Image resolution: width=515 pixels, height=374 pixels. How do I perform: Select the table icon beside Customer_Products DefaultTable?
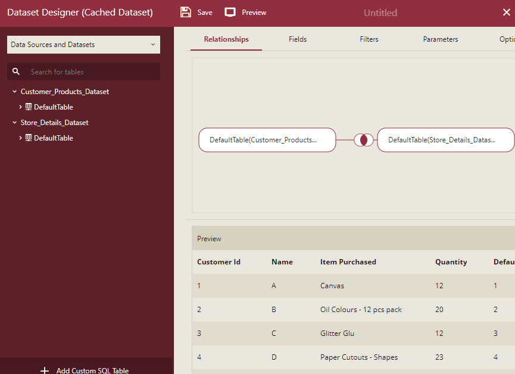click(28, 107)
